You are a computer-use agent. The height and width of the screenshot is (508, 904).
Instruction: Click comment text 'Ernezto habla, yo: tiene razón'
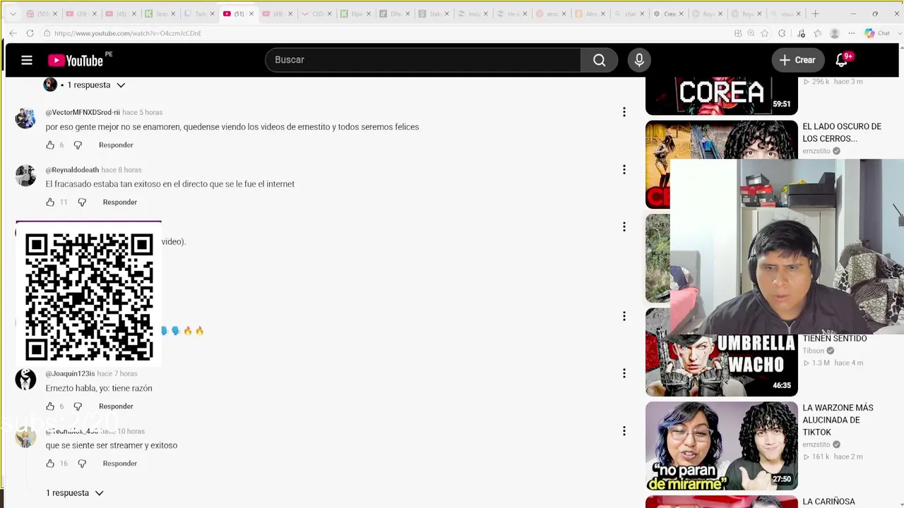[99, 388]
